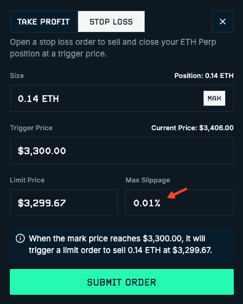Edit the Trigger Price field $3,300.00
This screenshot has width=243, height=304.
122,150
